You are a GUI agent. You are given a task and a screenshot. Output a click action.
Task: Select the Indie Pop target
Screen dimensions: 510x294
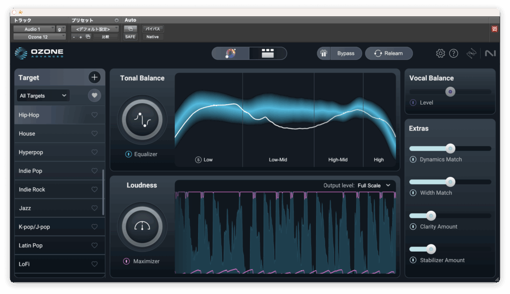click(30, 171)
